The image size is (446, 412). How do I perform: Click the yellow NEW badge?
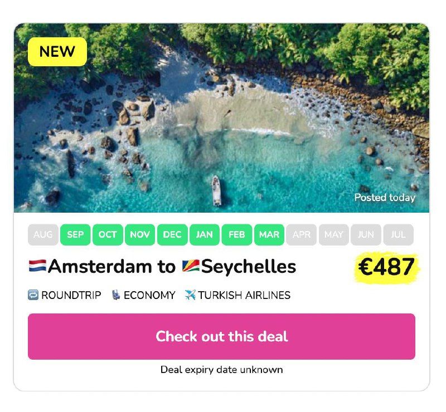[x=57, y=52]
